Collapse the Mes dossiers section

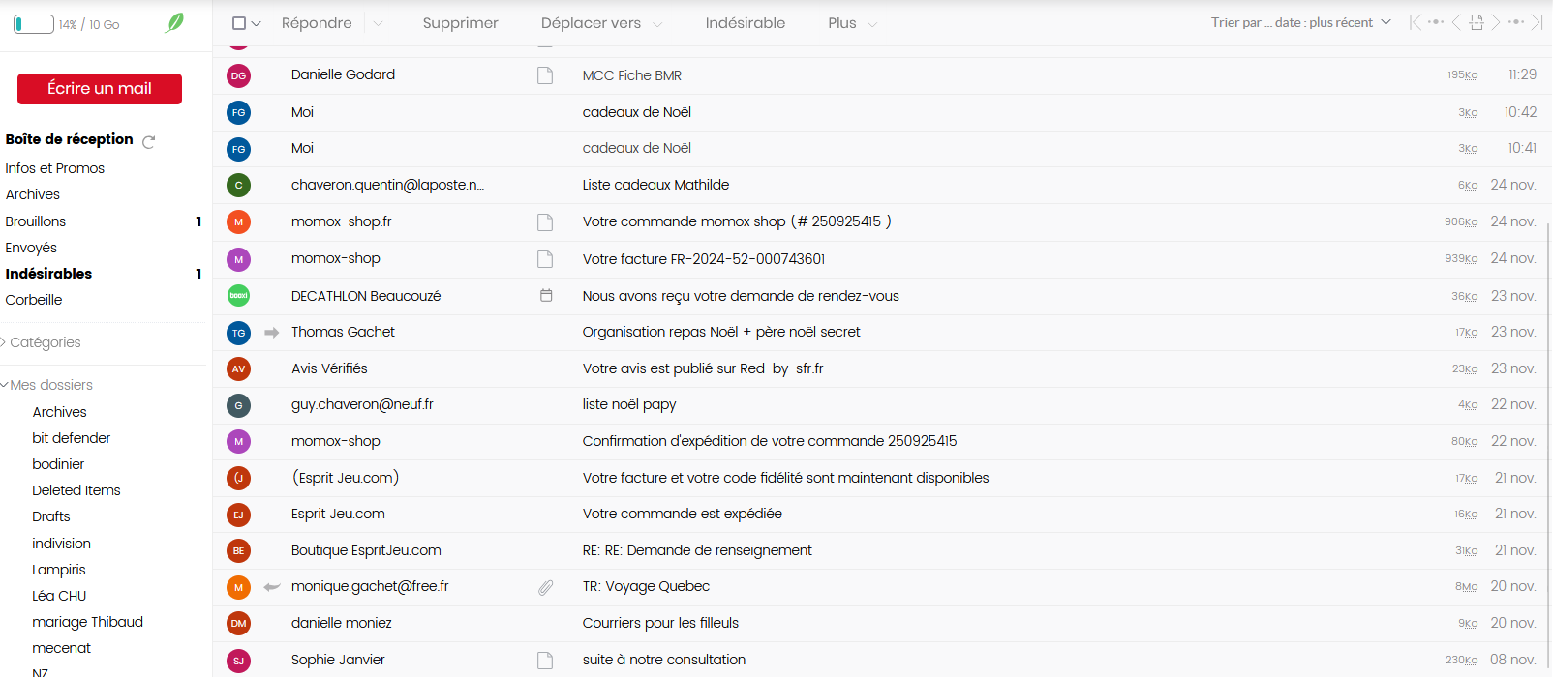6,385
